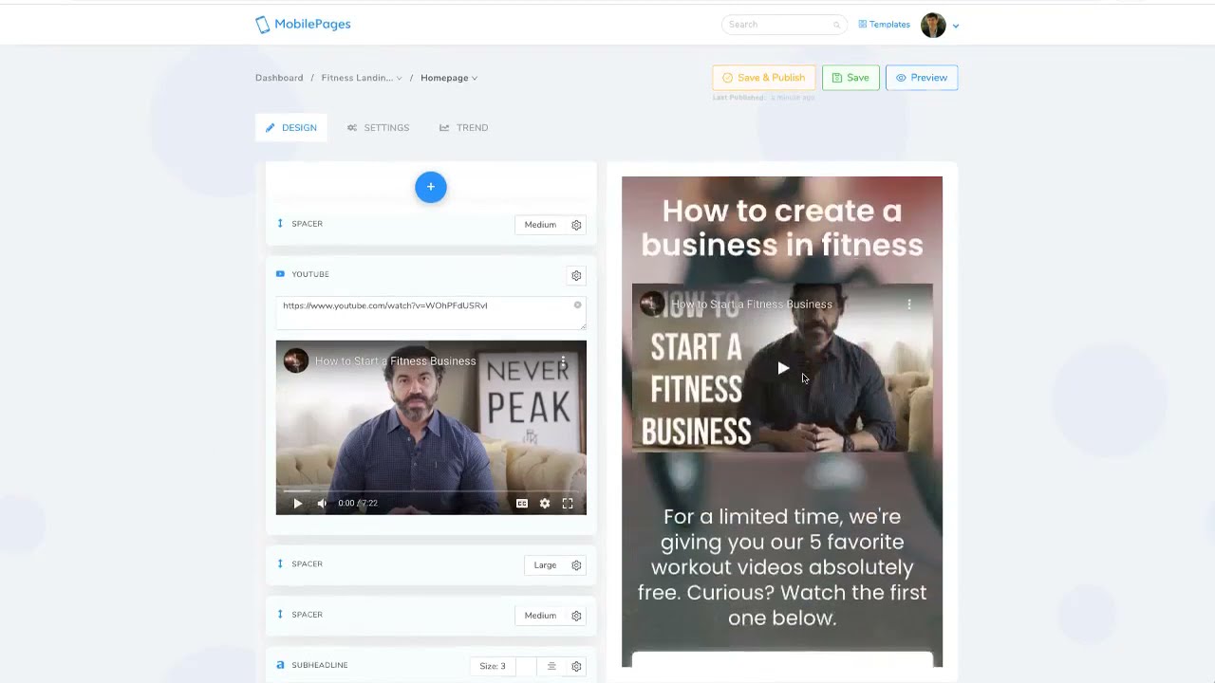Switch to the Design tab
Screen dimensions: 1215x683
click(291, 127)
